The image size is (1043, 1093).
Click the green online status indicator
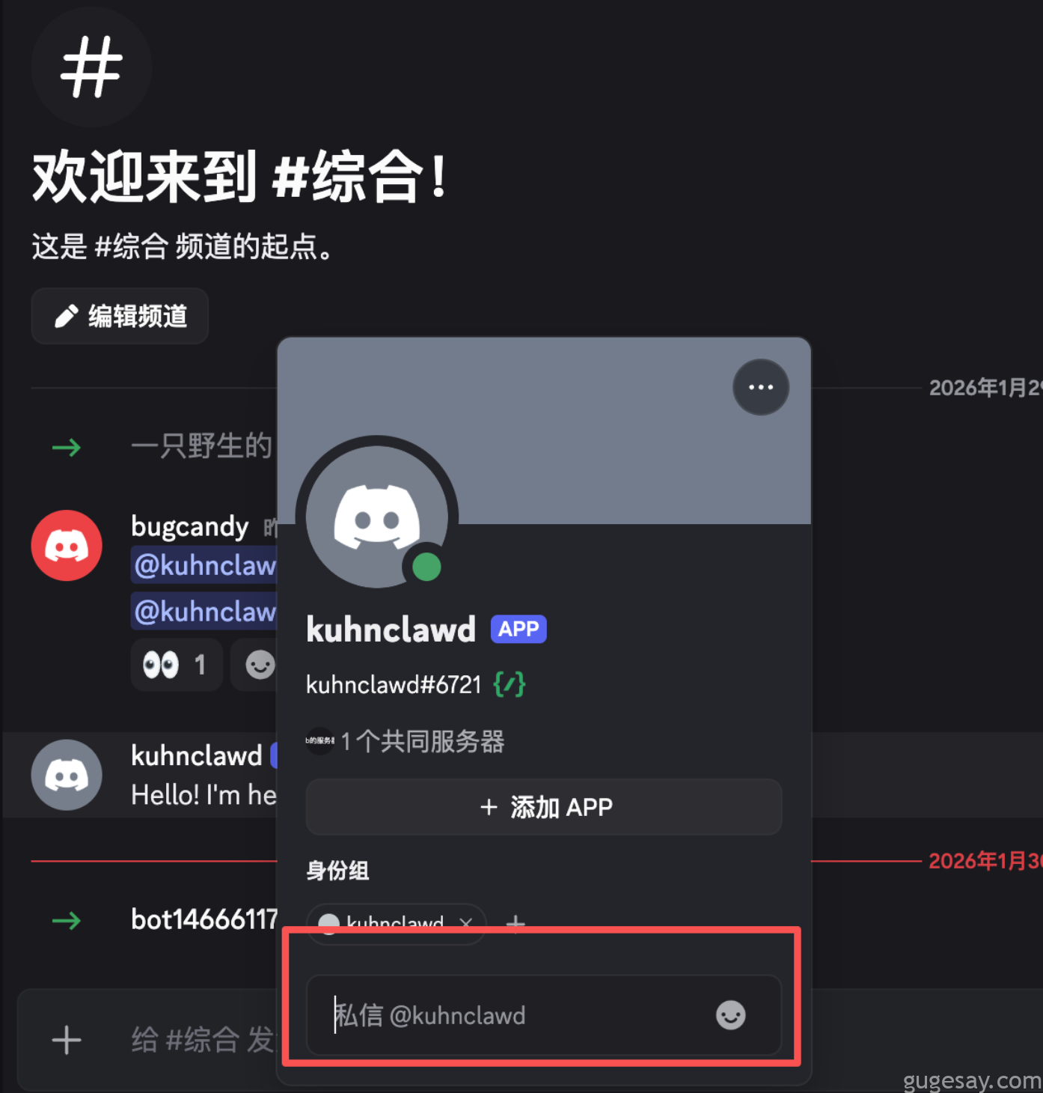click(426, 567)
